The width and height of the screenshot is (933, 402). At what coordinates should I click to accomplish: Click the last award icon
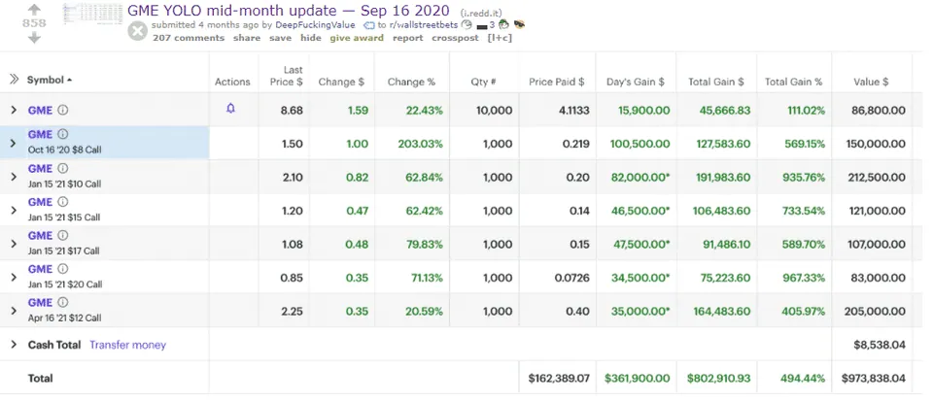(x=519, y=24)
